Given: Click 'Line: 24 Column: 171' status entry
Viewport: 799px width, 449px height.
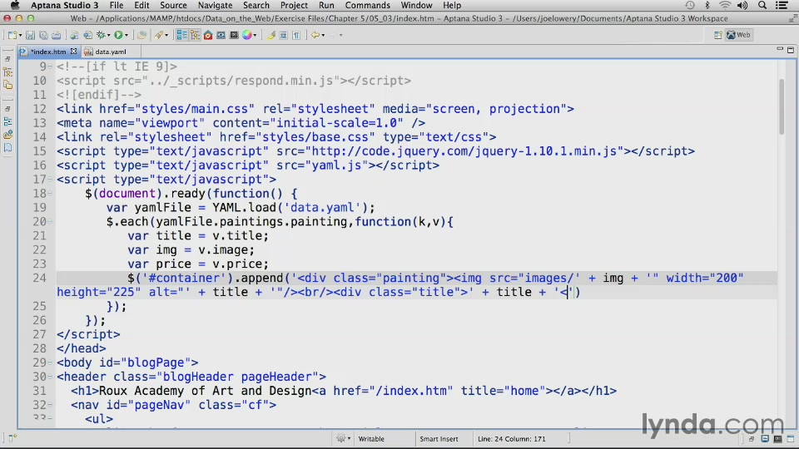Looking at the screenshot, I should [512, 439].
